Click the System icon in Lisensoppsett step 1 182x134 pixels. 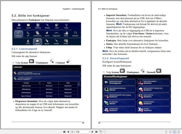(x=32, y=61)
